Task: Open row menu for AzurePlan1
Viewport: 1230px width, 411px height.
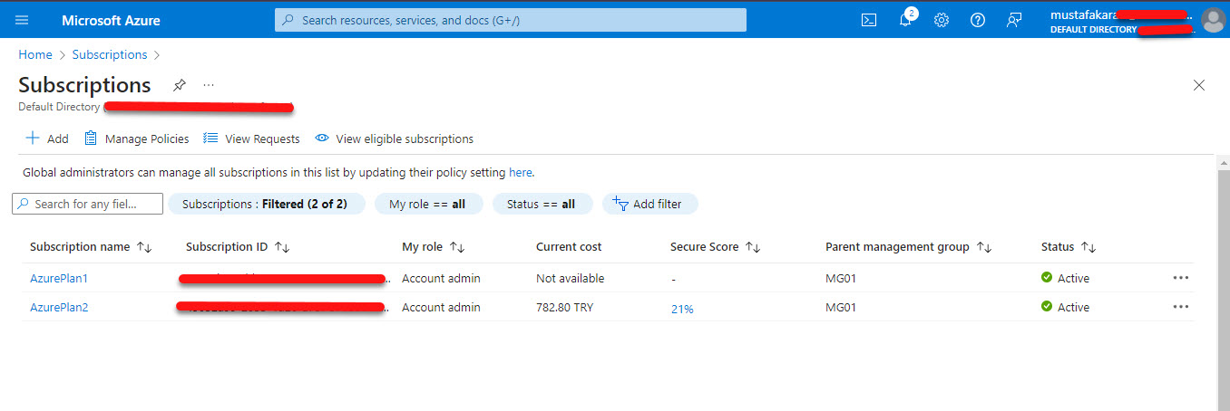Action: pyautogui.click(x=1180, y=278)
